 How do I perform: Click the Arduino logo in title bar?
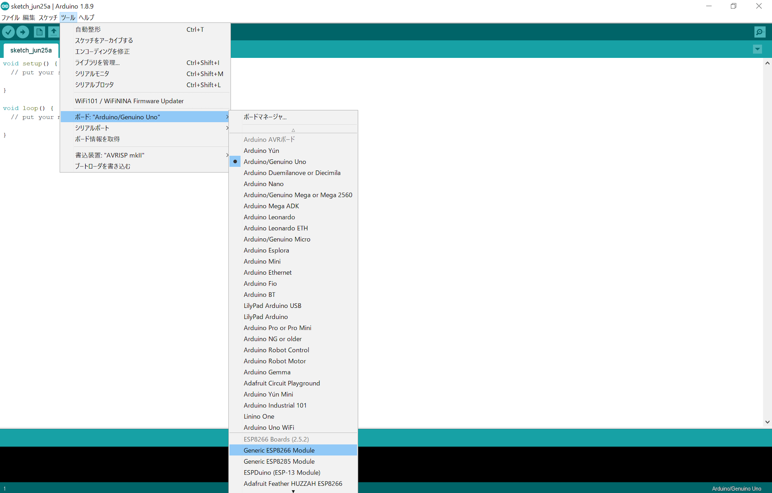click(x=5, y=6)
